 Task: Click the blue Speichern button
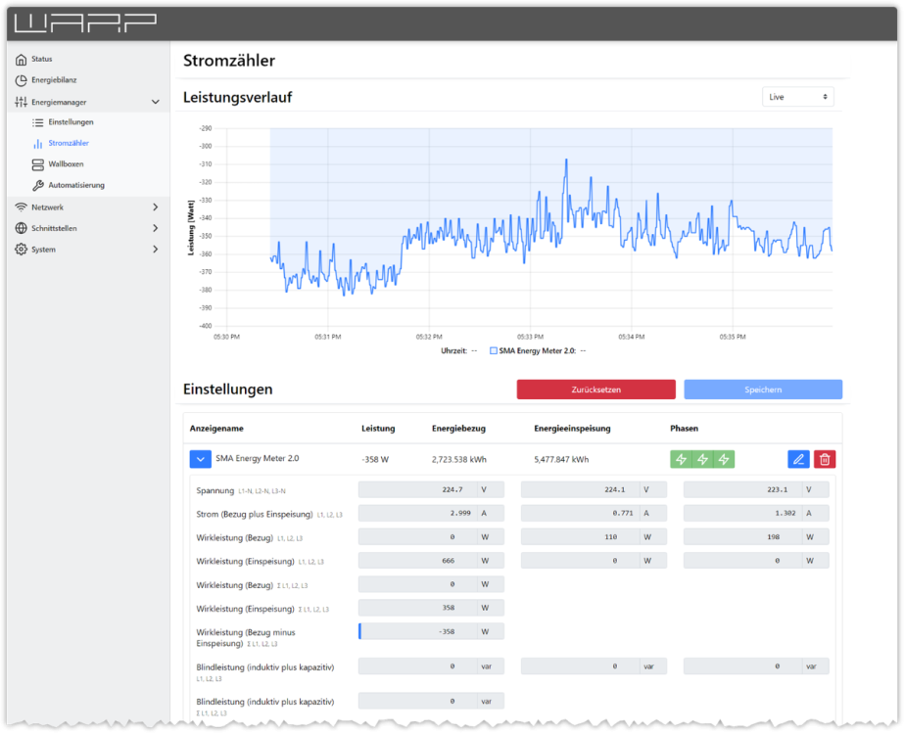click(x=762, y=390)
